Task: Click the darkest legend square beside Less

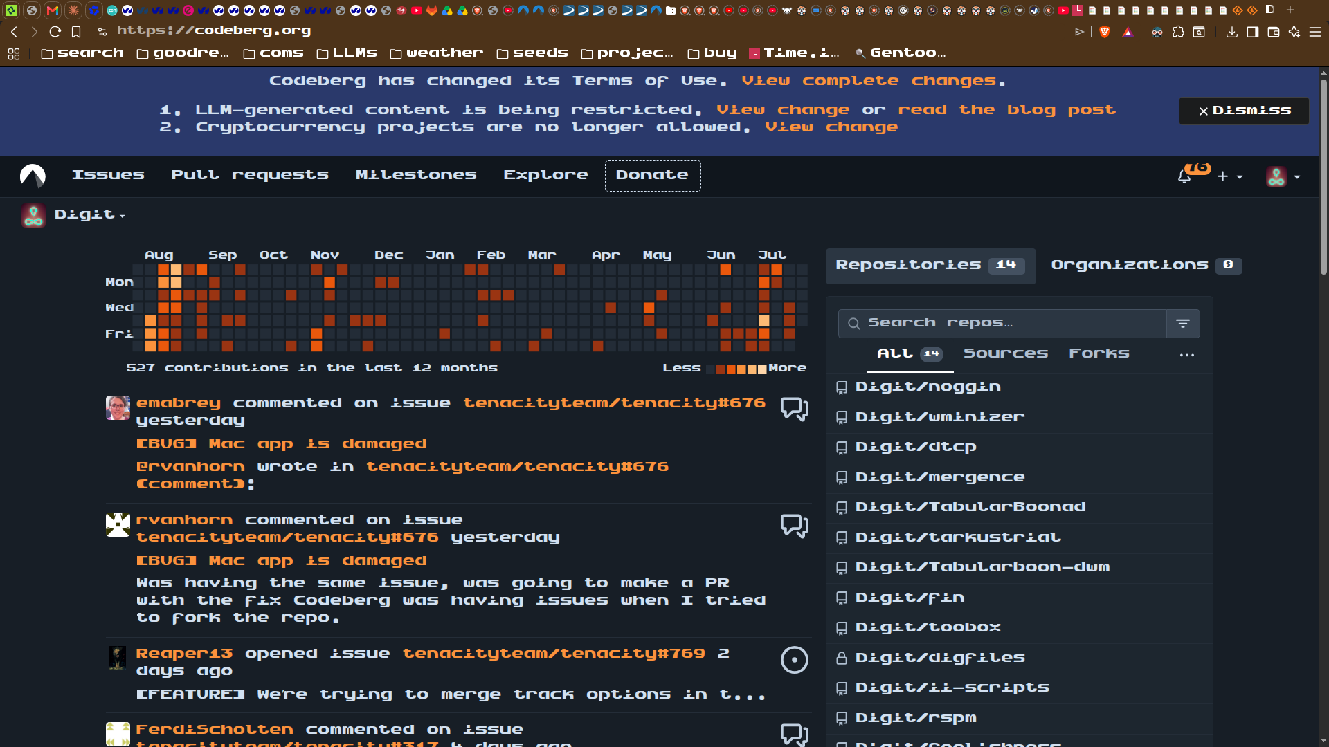Action: point(710,369)
